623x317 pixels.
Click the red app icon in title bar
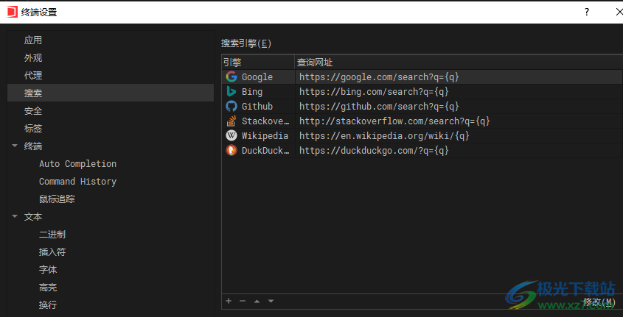(x=13, y=12)
